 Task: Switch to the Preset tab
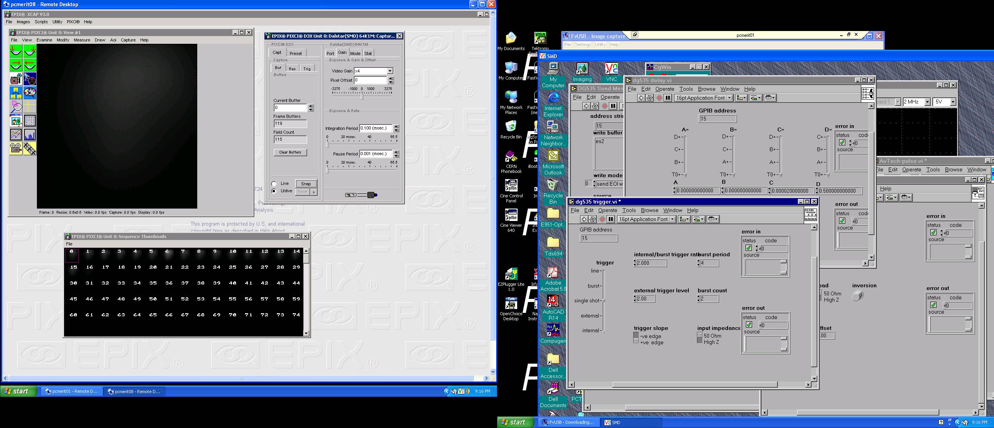295,53
